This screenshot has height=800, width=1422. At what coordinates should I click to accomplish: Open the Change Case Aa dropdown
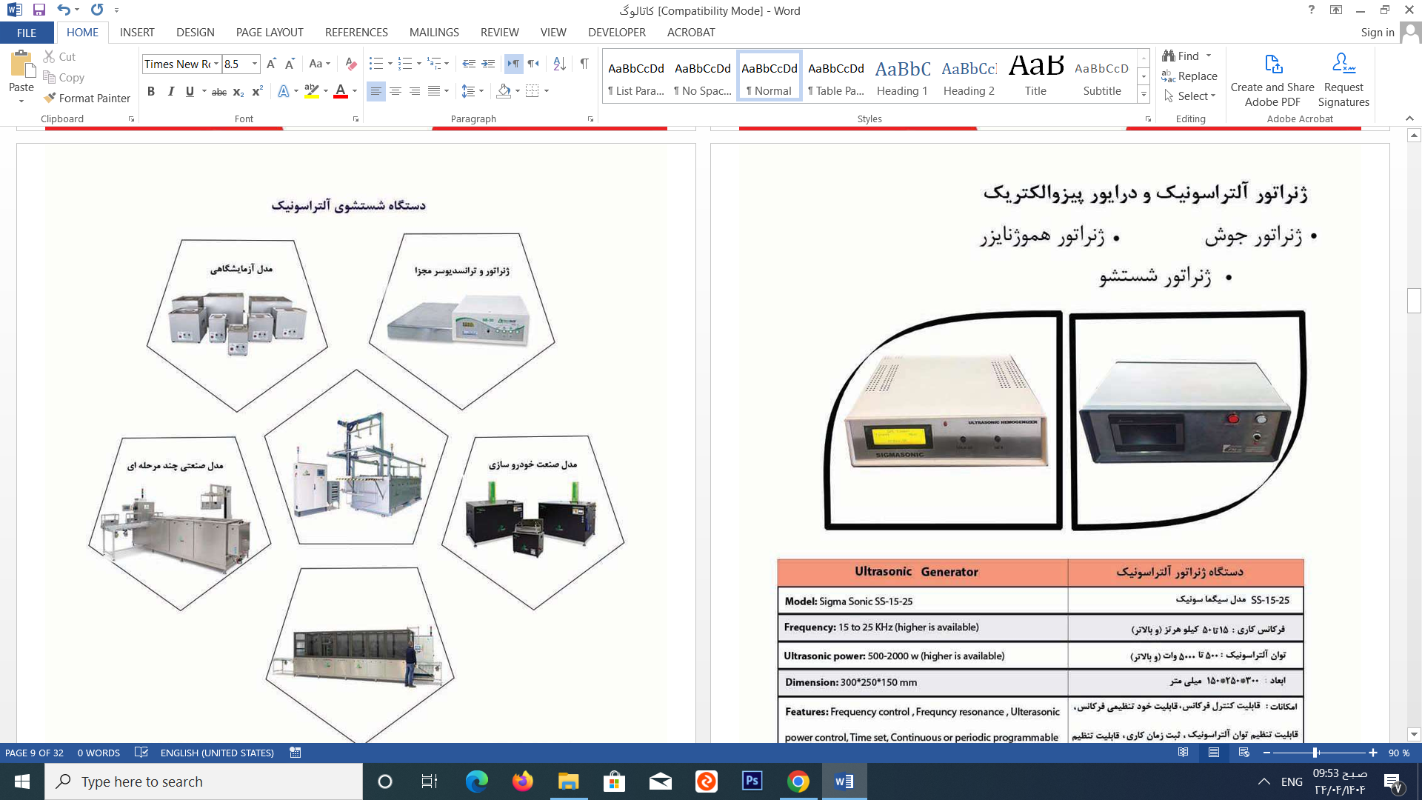[320, 64]
